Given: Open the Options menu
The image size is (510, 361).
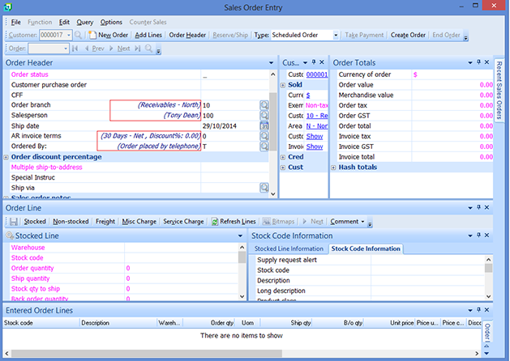Looking at the screenshot, I should (111, 22).
